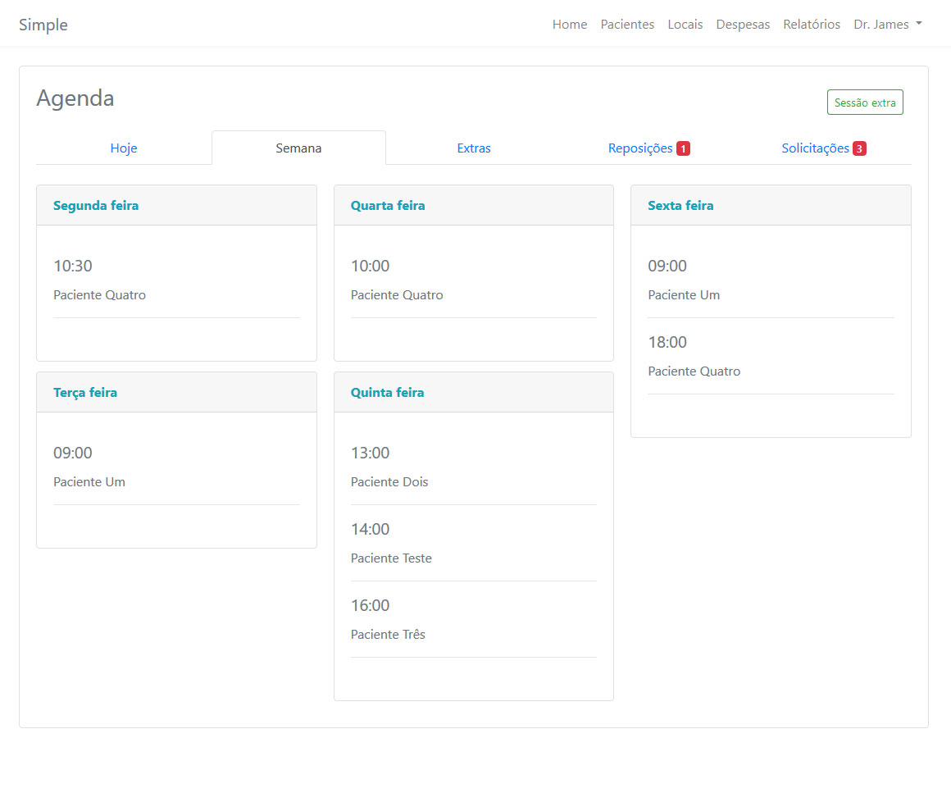Click the Sessão extra button
Screen dimensions: 951x802
click(x=865, y=103)
